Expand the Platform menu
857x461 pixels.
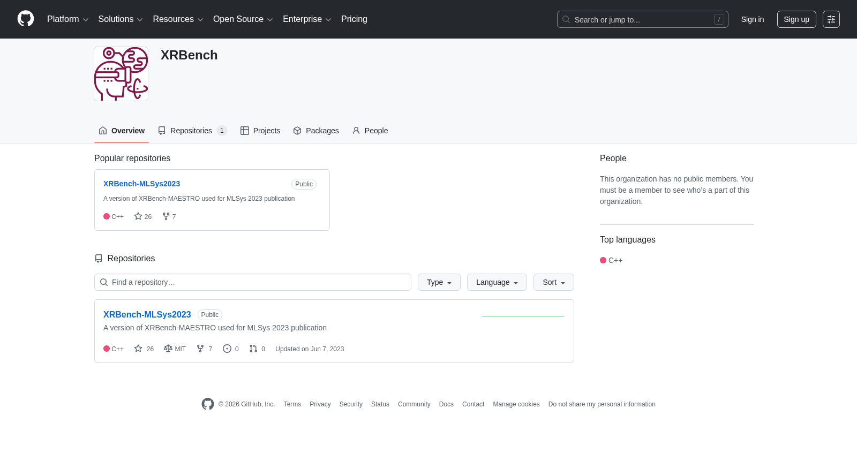pyautogui.click(x=68, y=19)
